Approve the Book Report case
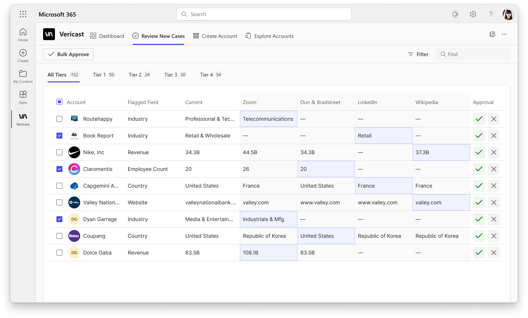 (479, 136)
